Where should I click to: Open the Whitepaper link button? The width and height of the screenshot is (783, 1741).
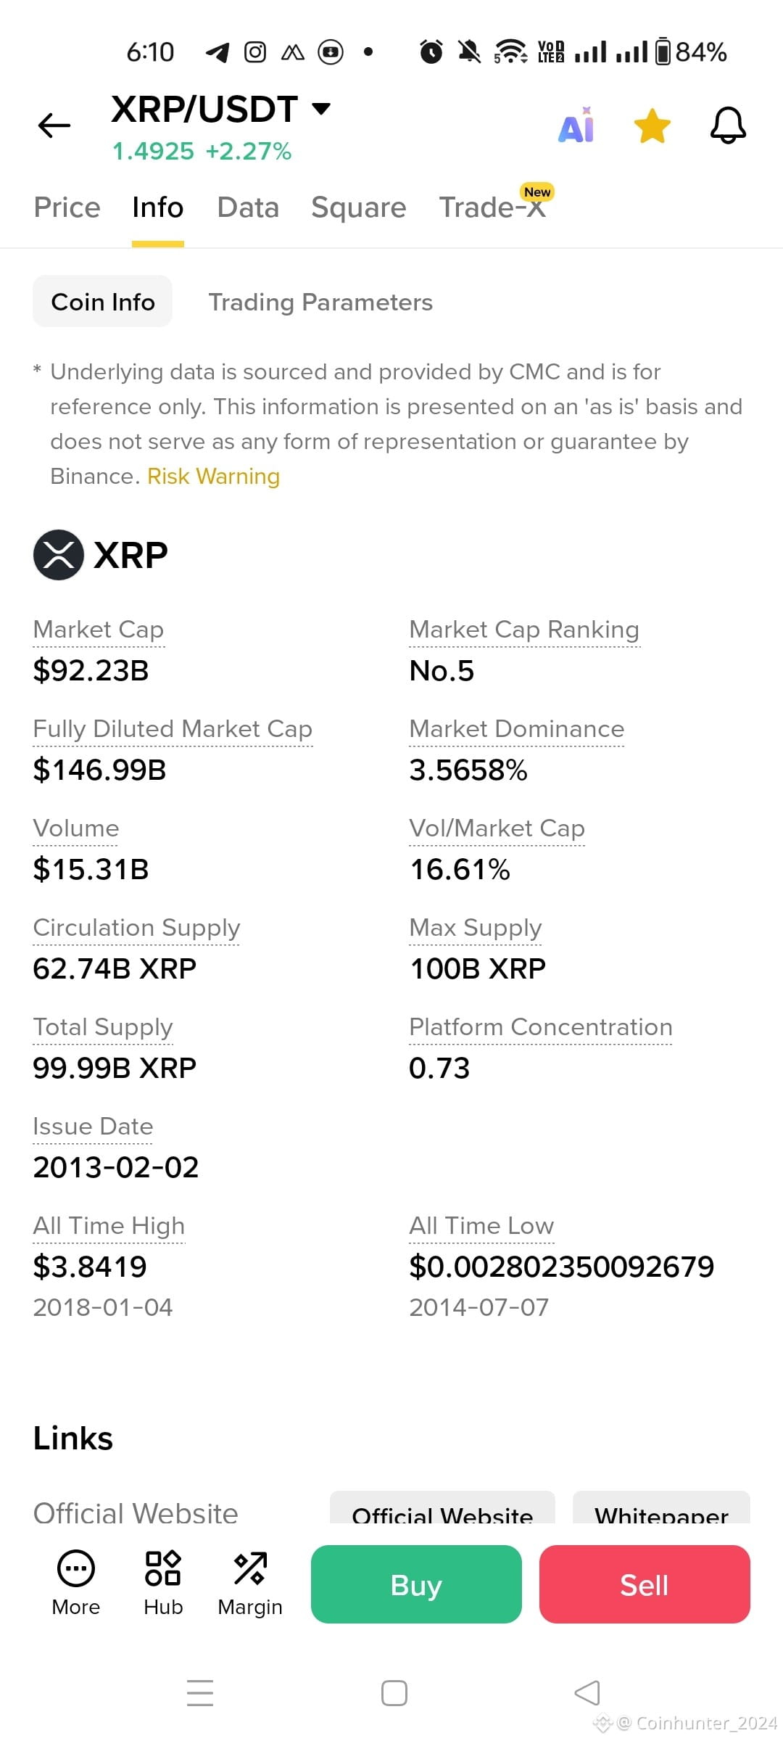[661, 1509]
